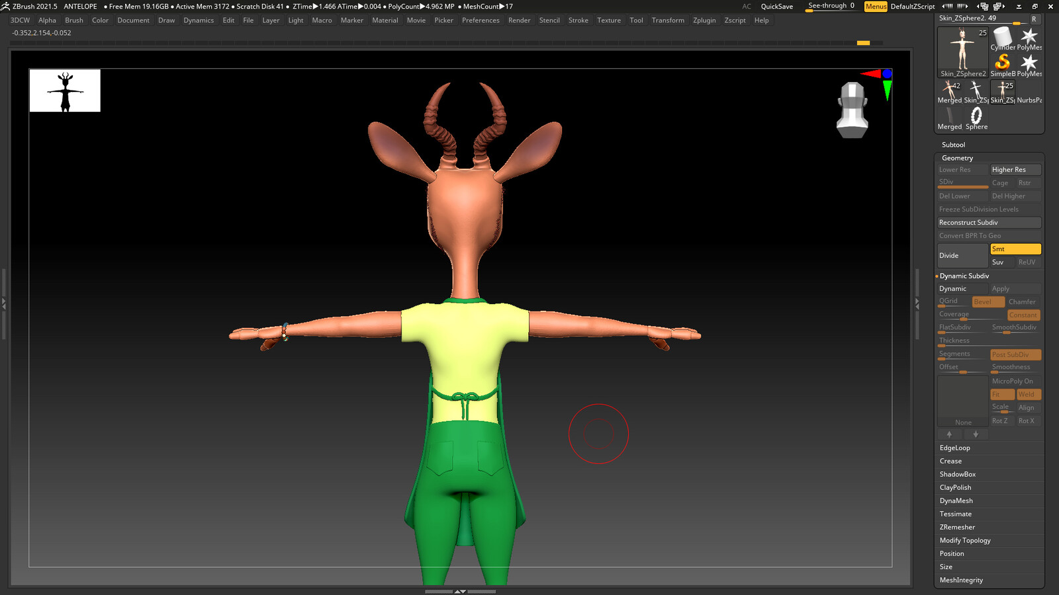Click the QuickSave button
The image size is (1059, 595).
point(776,7)
